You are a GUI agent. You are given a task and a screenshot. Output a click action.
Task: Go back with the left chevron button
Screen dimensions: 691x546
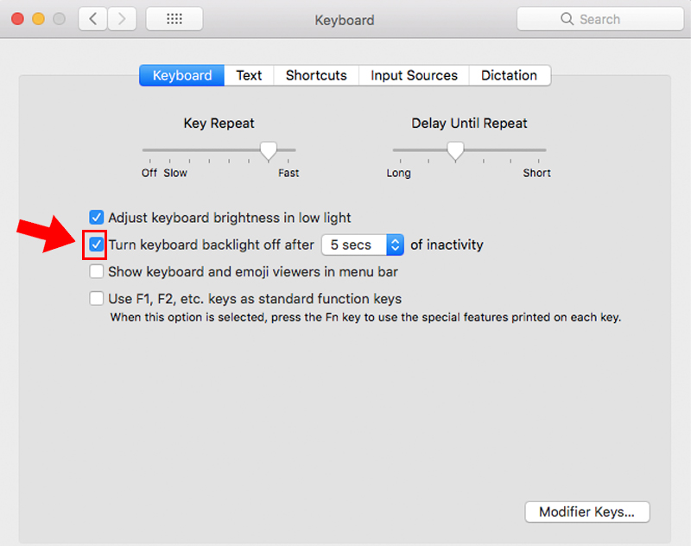pos(92,19)
